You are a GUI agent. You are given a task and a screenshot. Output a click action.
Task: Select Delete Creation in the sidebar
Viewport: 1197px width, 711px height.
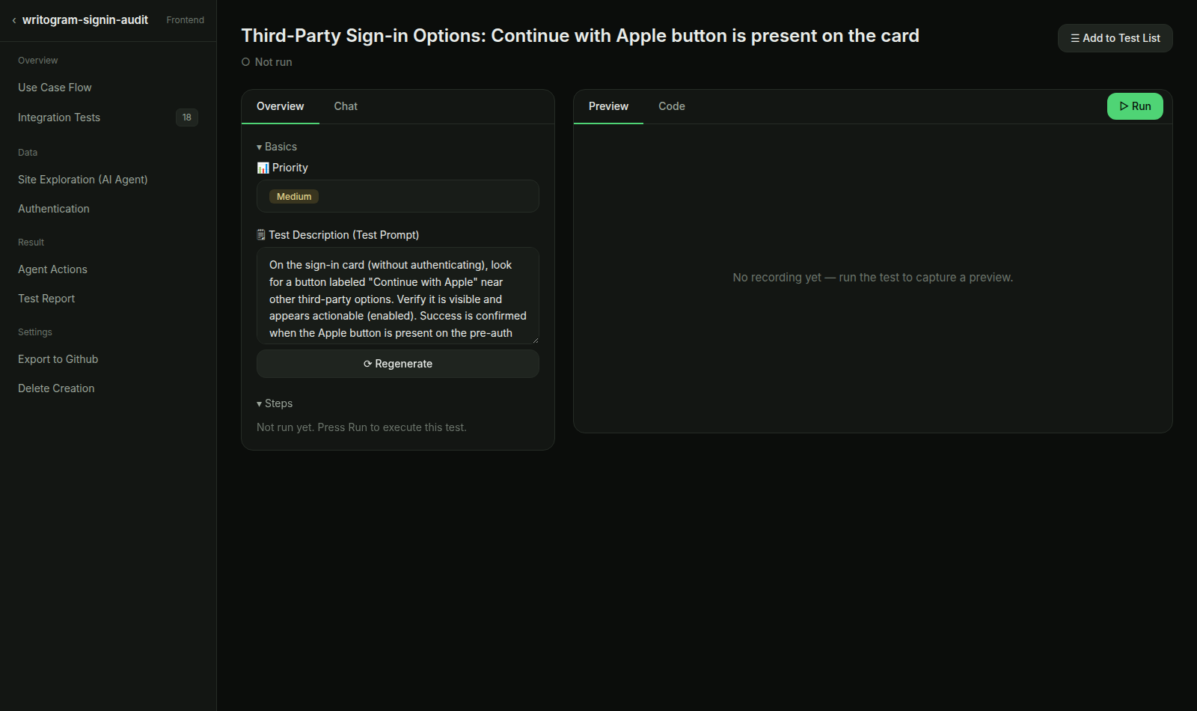(56, 388)
